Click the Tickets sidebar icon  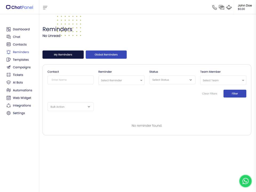point(9,75)
